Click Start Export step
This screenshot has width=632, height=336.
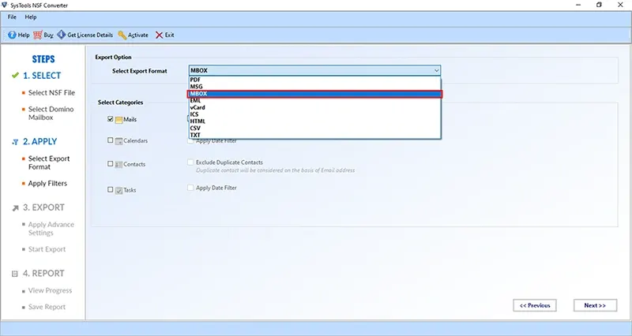[47, 249]
